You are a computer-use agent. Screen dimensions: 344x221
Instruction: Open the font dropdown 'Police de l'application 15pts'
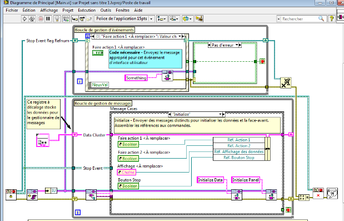click(124, 19)
